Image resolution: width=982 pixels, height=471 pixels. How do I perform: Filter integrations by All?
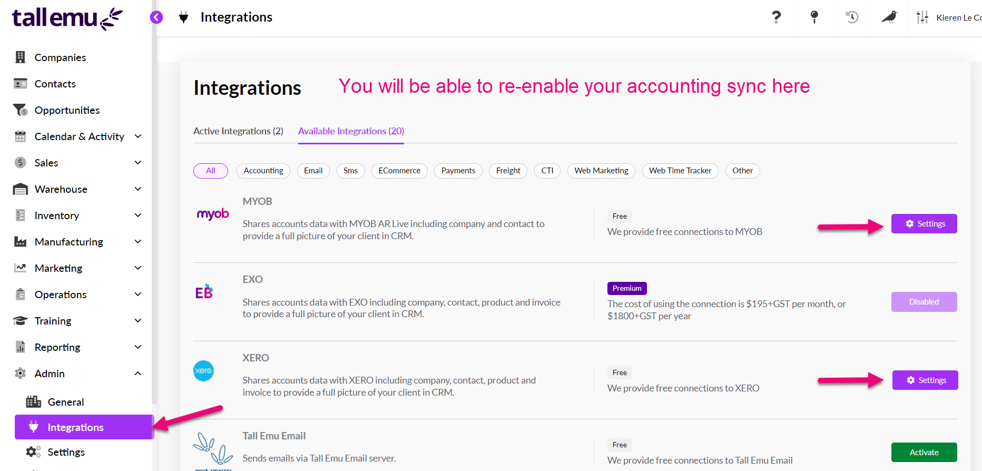coord(211,171)
